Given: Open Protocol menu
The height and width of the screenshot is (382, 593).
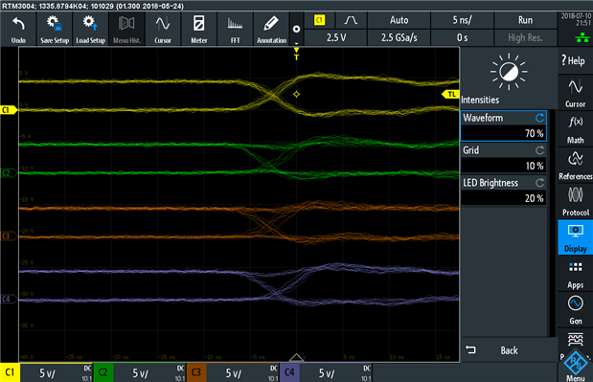Looking at the screenshot, I should [x=575, y=202].
